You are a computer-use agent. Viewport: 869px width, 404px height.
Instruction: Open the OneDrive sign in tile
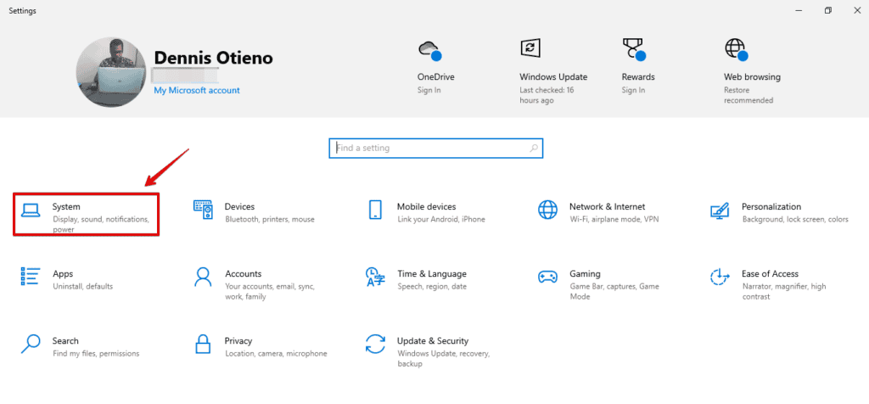(433, 70)
